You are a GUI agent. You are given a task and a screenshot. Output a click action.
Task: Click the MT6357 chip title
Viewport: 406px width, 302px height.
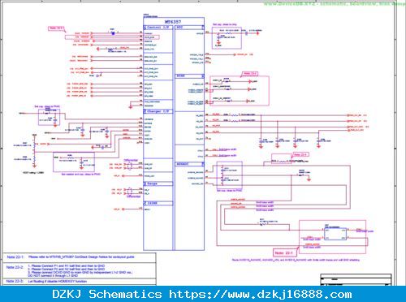[x=173, y=22]
